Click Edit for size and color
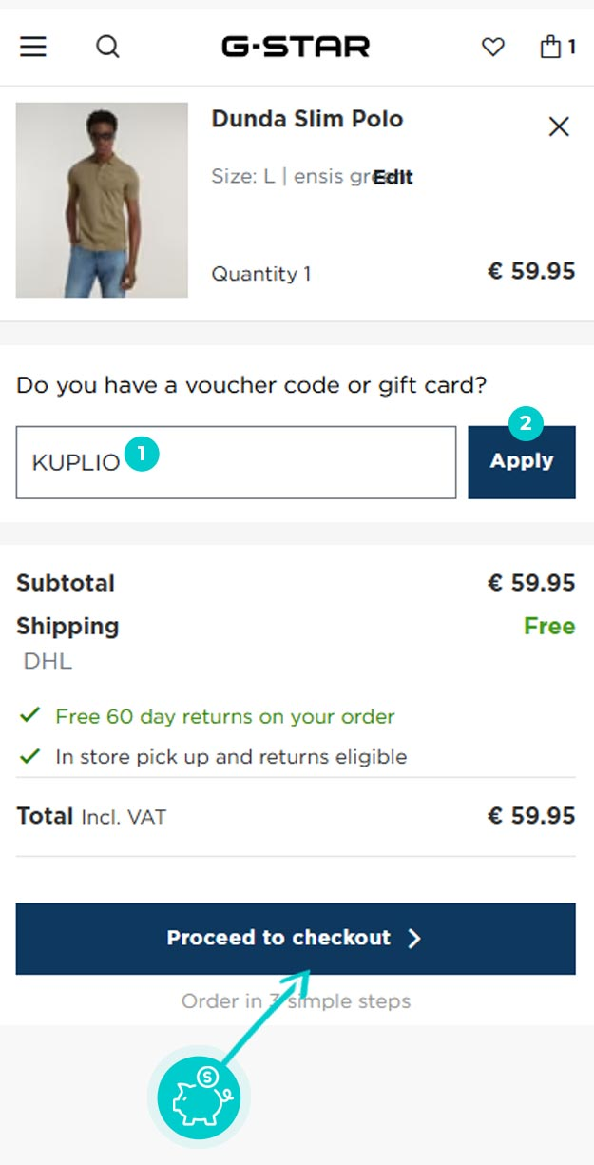The width and height of the screenshot is (594, 1165). click(x=393, y=177)
